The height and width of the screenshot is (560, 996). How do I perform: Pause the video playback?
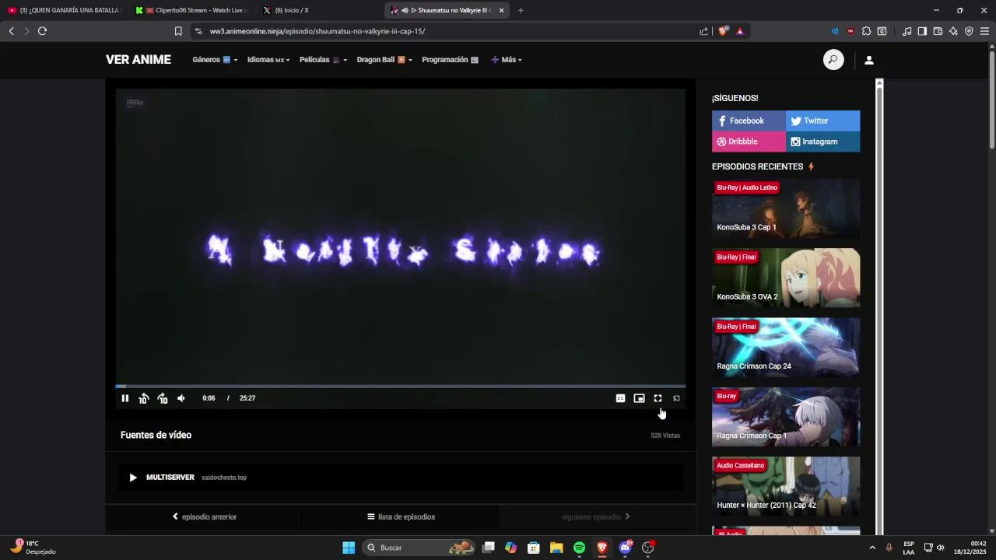point(124,398)
